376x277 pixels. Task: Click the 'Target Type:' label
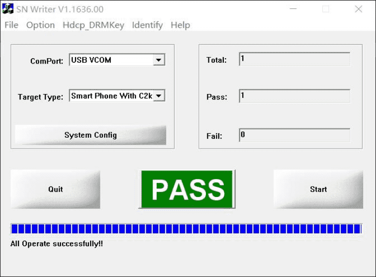pyautogui.click(x=40, y=97)
